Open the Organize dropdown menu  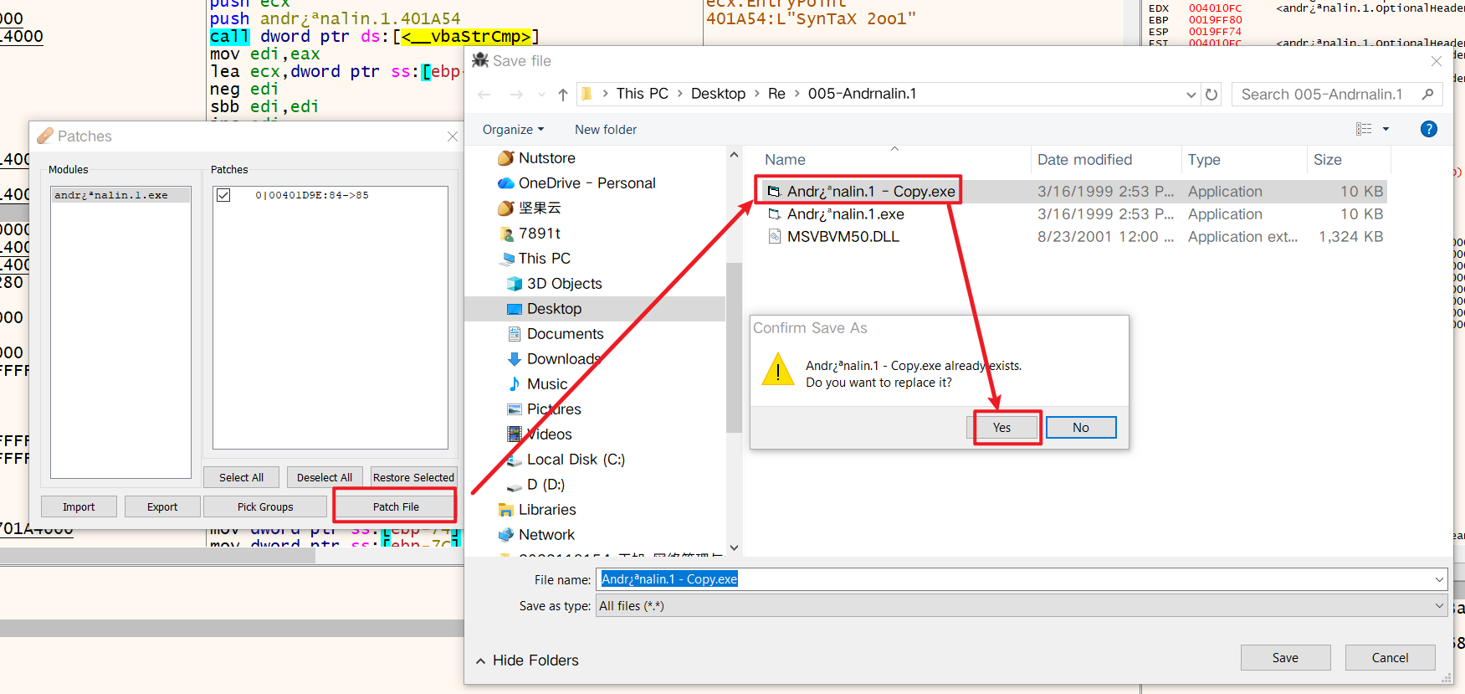click(513, 130)
